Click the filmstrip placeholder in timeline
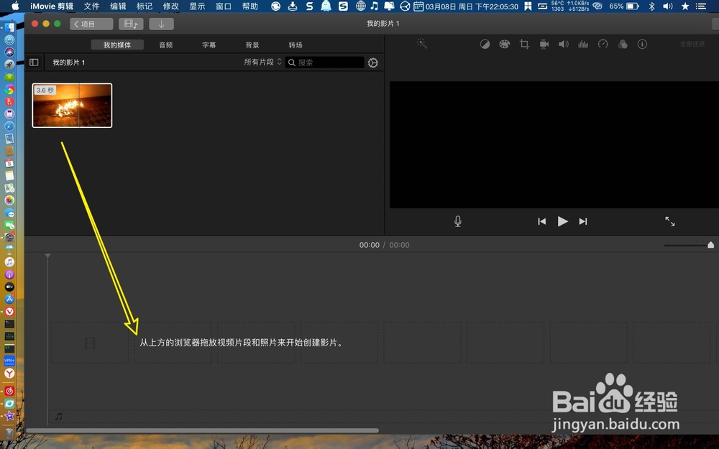Image resolution: width=719 pixels, height=449 pixels. [x=90, y=343]
